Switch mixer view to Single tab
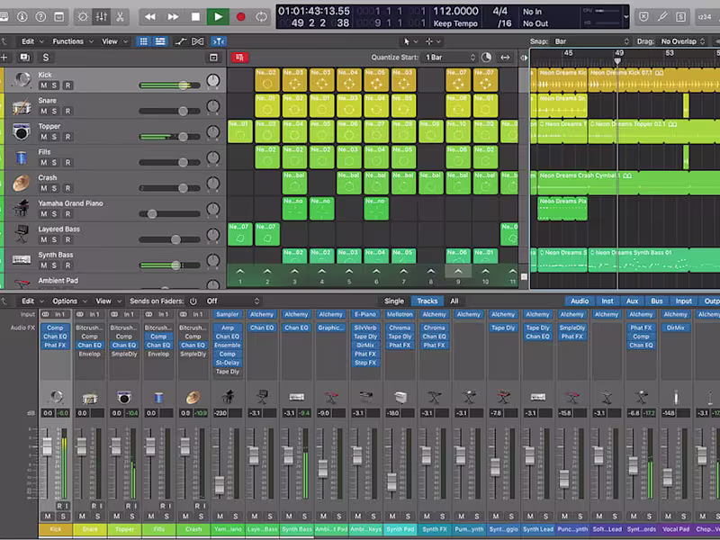Viewport: 720px width, 540px height. point(394,301)
